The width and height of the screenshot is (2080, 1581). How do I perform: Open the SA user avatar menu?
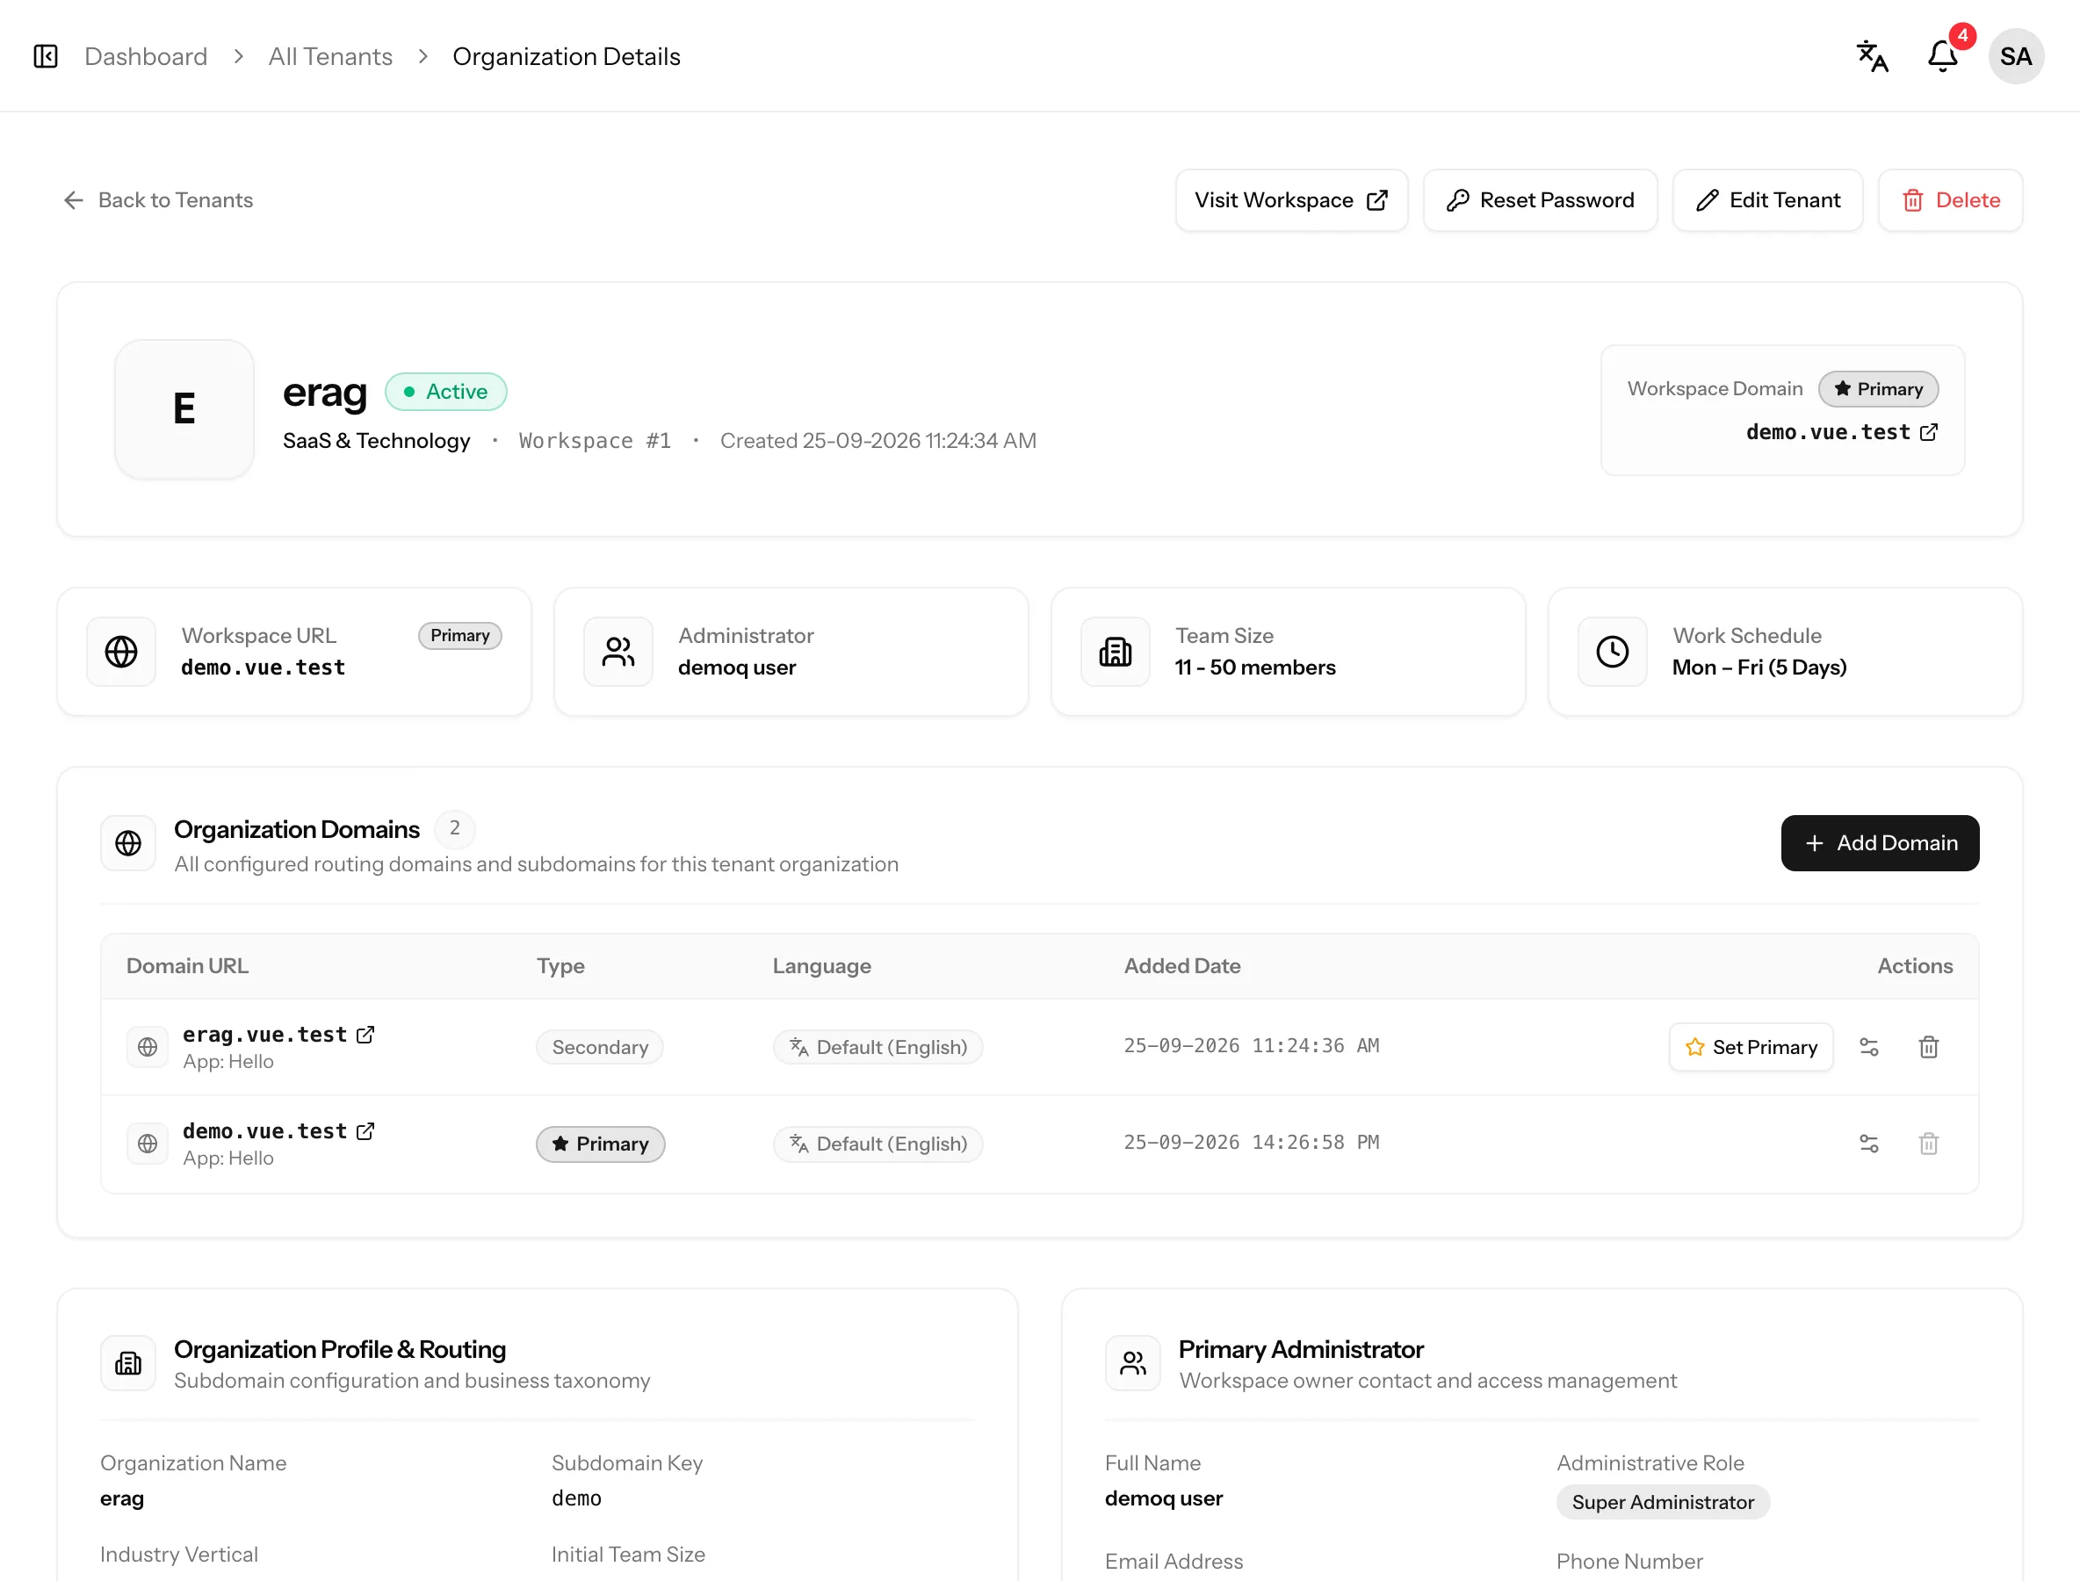2015,56
